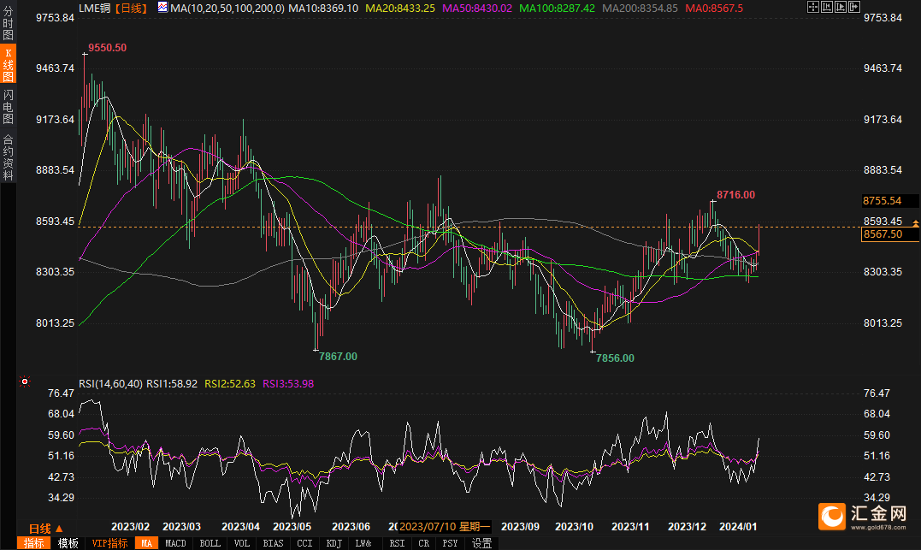Enable the KDJ indicator
Screen dimensions: 921x550
tap(334, 543)
